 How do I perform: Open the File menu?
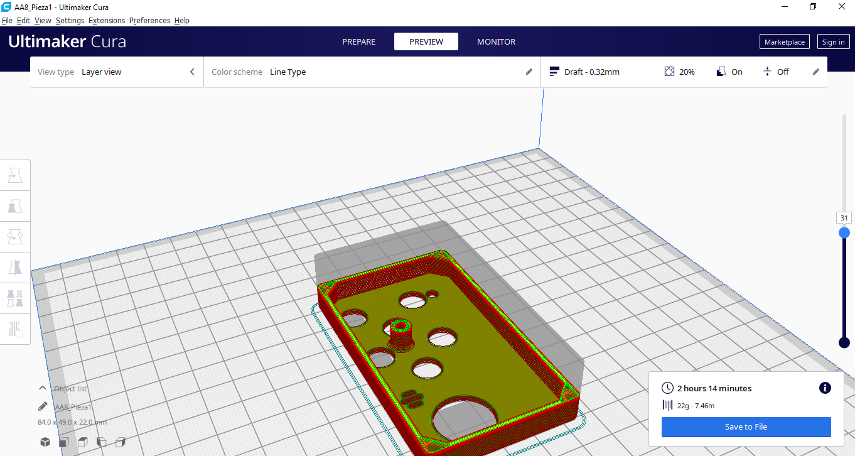click(7, 21)
